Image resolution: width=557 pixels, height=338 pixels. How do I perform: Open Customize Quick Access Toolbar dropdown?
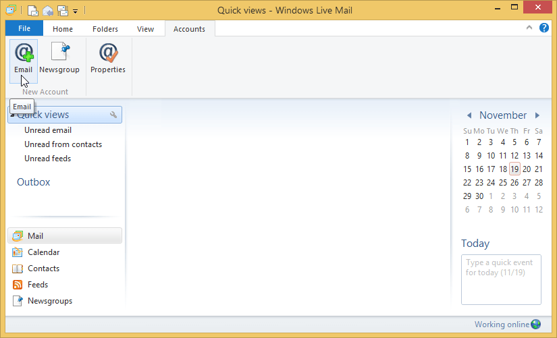(76, 11)
